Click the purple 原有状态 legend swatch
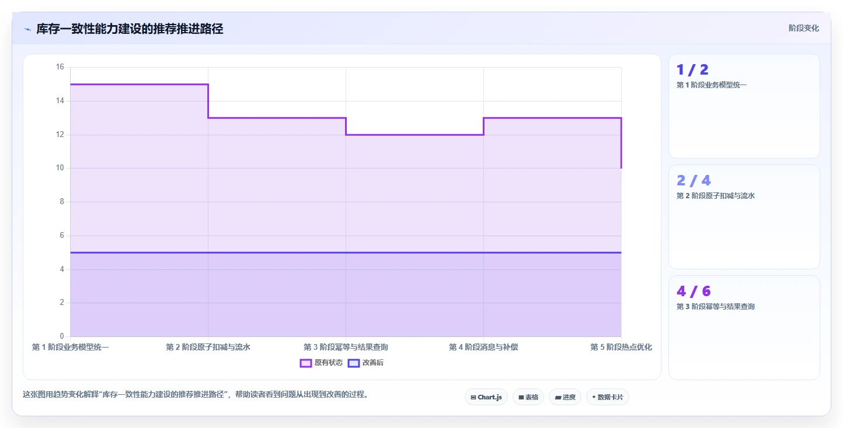 click(306, 363)
